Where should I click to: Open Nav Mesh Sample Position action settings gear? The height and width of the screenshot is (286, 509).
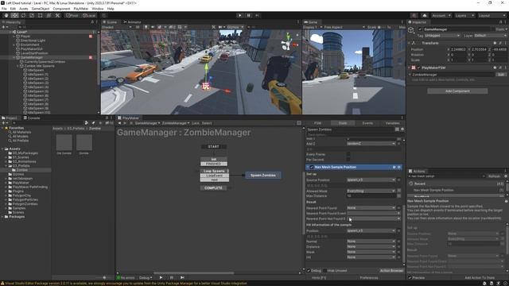399,167
